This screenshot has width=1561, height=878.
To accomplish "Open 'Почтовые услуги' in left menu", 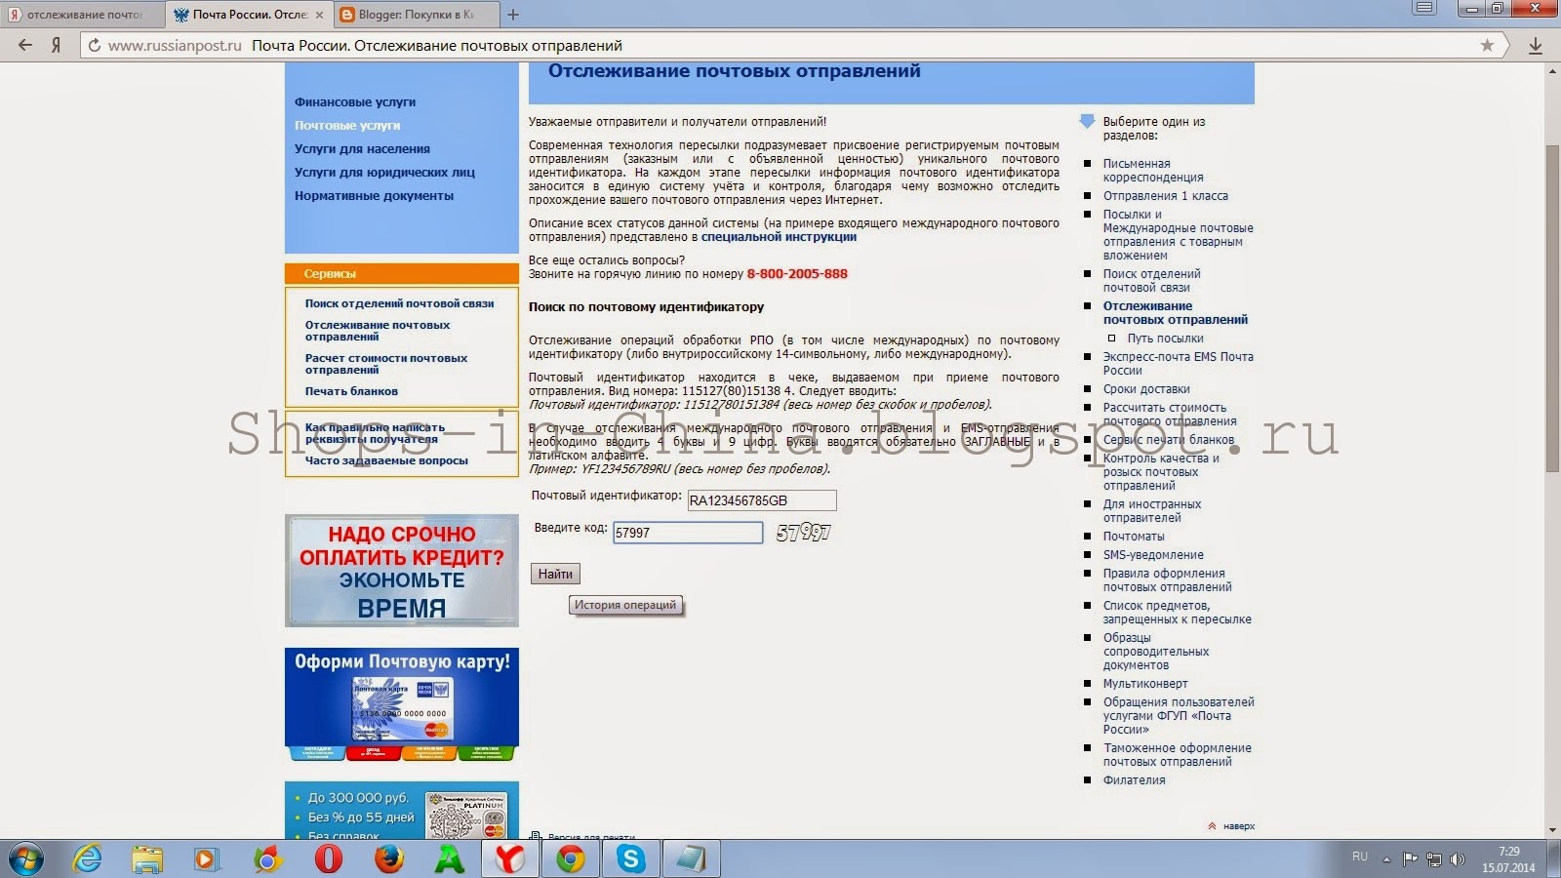I will (347, 125).
